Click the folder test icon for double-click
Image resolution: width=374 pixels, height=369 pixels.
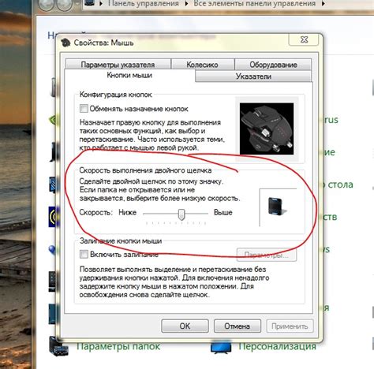pyautogui.click(x=277, y=207)
